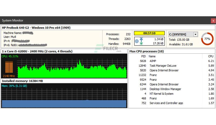Viewport: 216px width, 125px height.
Task: Click the Processes count value 232
Action: tap(128, 34)
